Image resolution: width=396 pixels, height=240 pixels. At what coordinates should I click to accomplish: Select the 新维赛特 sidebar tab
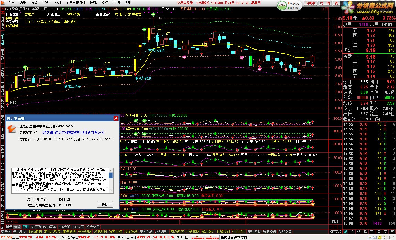coord(2,89)
